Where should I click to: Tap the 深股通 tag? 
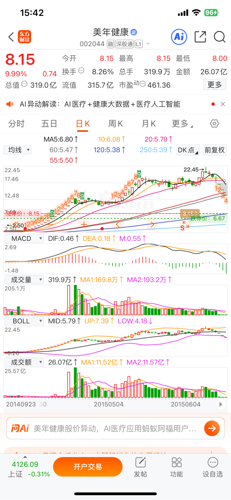pos(124,44)
